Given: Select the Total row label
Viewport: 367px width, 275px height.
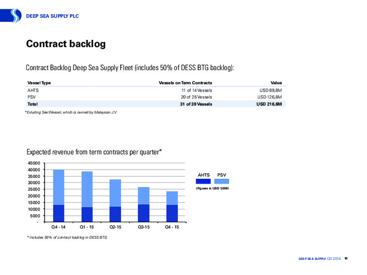Looking at the screenshot, I should coord(33,104).
